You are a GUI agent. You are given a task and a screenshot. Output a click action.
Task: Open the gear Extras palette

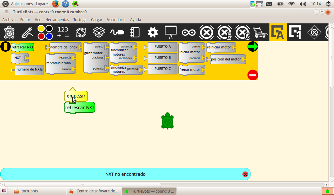click(153, 32)
